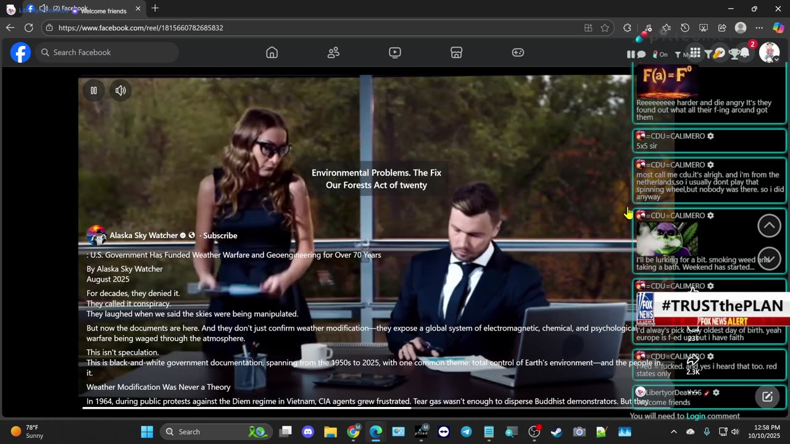Launch Copilot from the toolbar
The height and width of the screenshot is (444, 790).
tap(778, 28)
